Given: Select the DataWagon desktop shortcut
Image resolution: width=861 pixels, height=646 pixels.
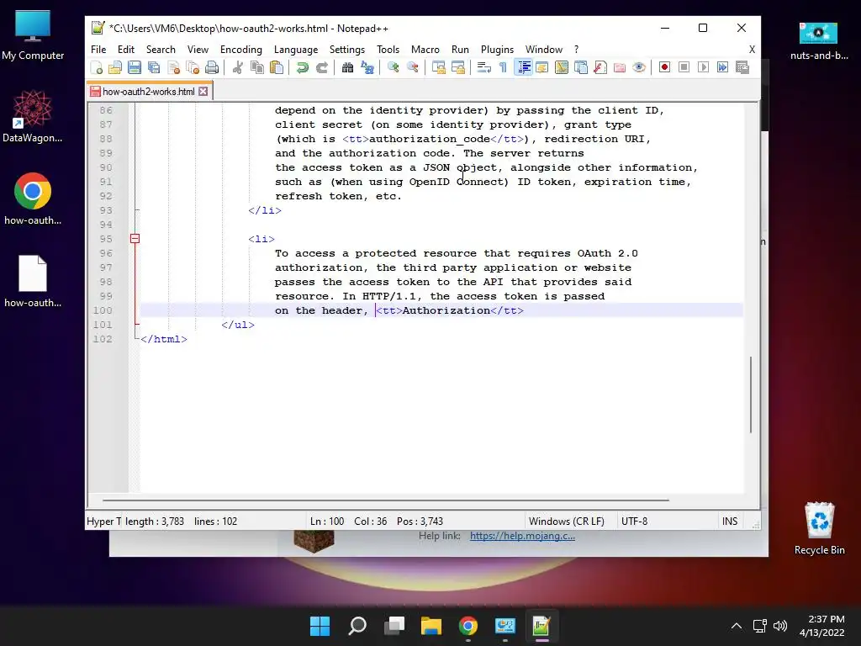Looking at the screenshot, I should tap(33, 118).
